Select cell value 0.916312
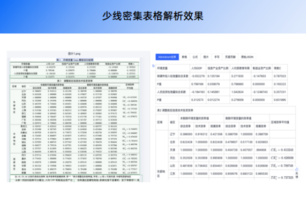Image resolution: width=306 pixels, height=197 pixels. [x=201, y=134]
